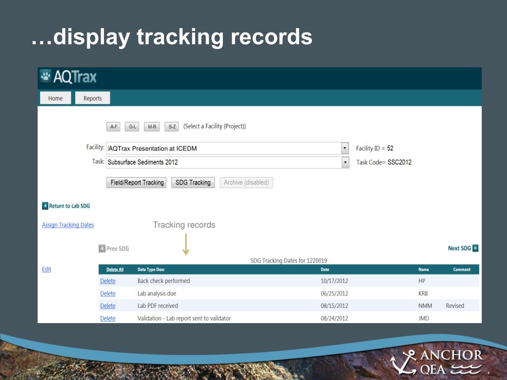Click the Lab analysis due description
Image resolution: width=507 pixels, height=380 pixels.
[x=157, y=293]
